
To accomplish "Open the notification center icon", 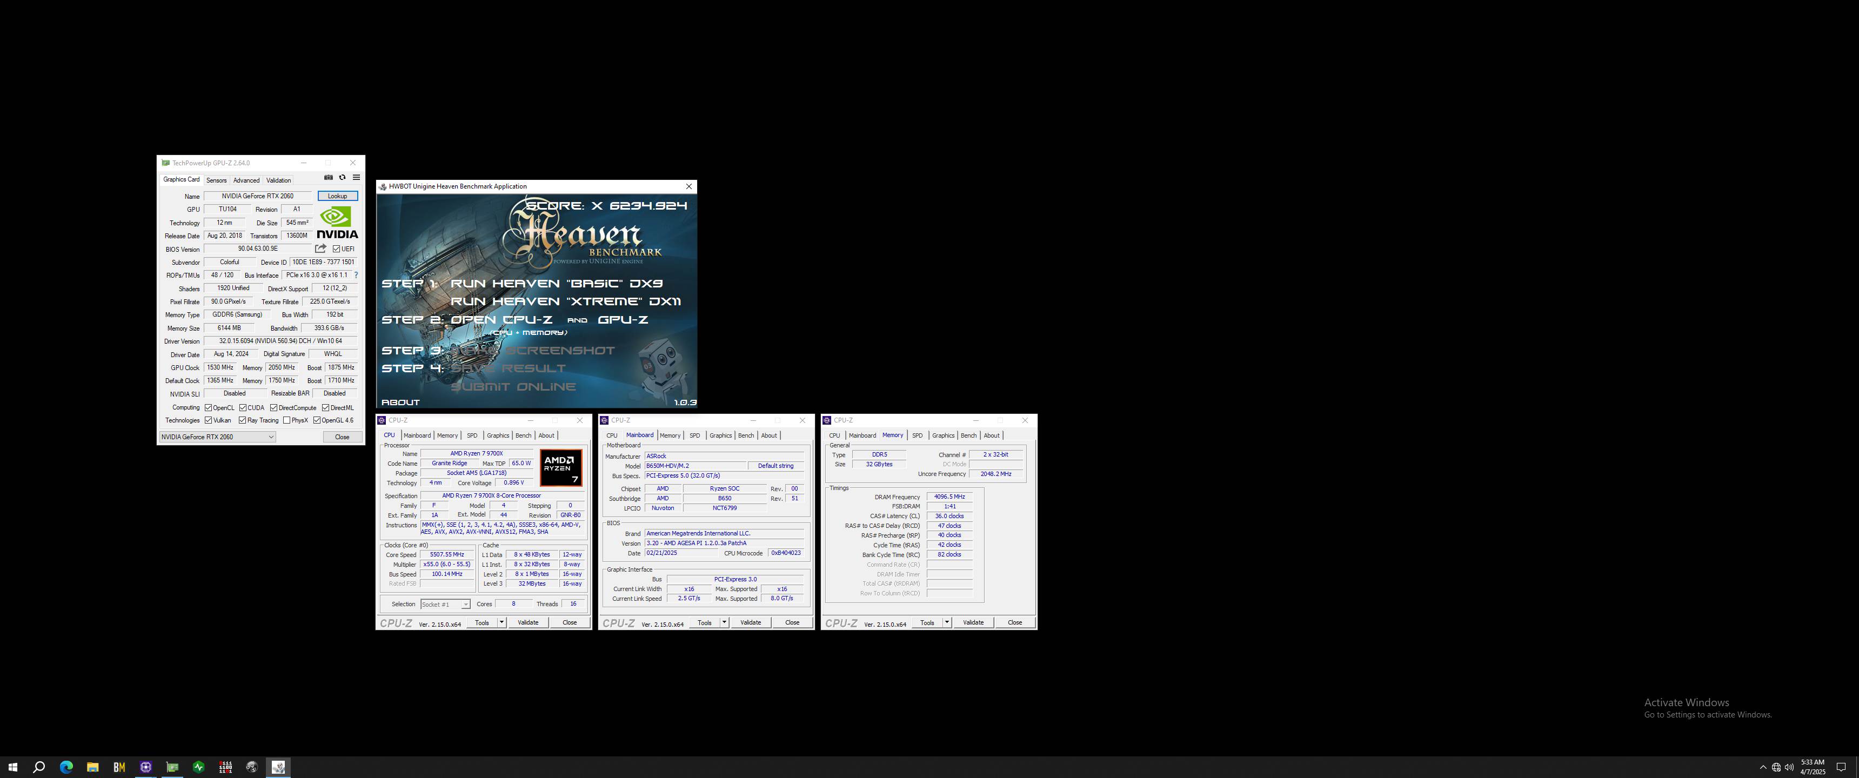I will coord(1840,767).
